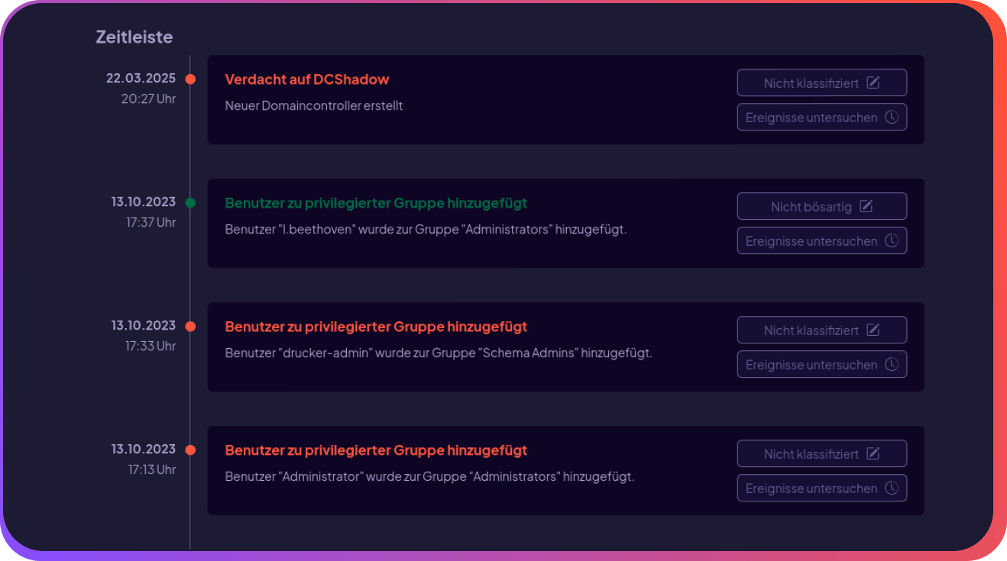Click the date 22.03.2025
The image size is (1007, 561).
[x=141, y=78]
